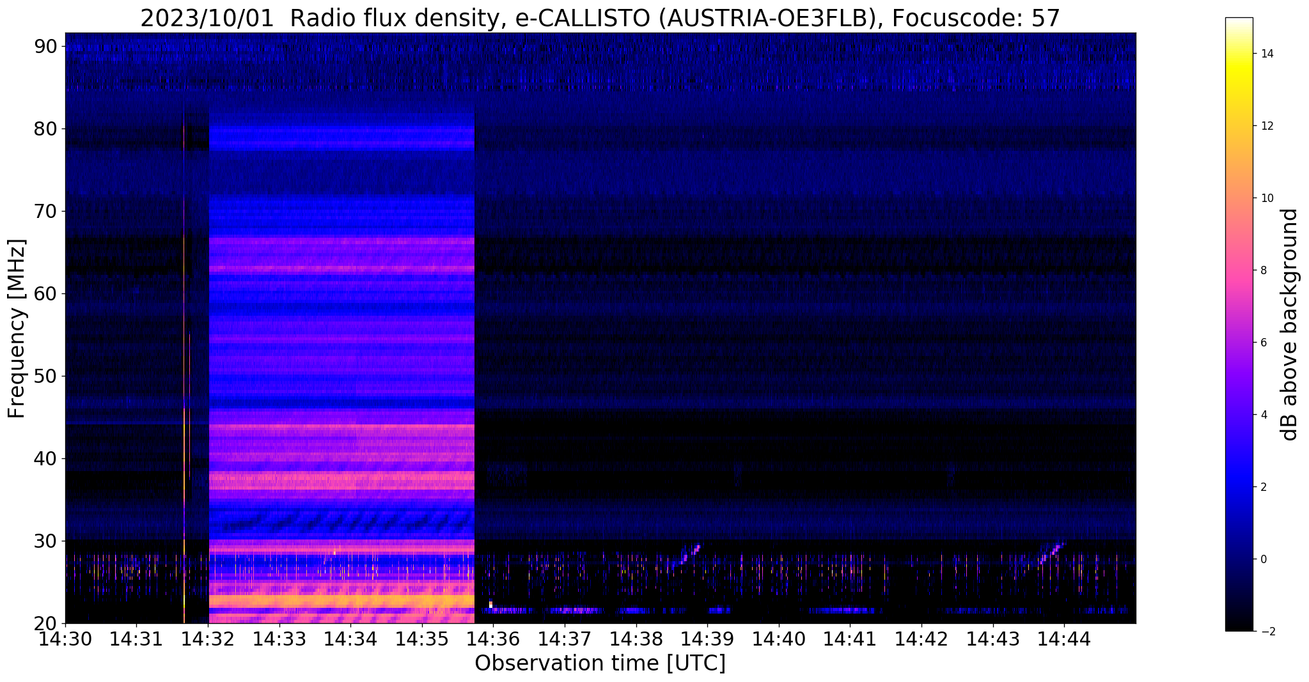
Task: Click the white spot at 14:36 near 22 MHz
Action: pos(490,604)
